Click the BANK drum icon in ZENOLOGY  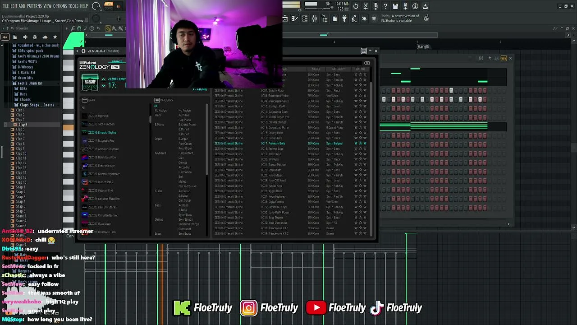[84, 100]
